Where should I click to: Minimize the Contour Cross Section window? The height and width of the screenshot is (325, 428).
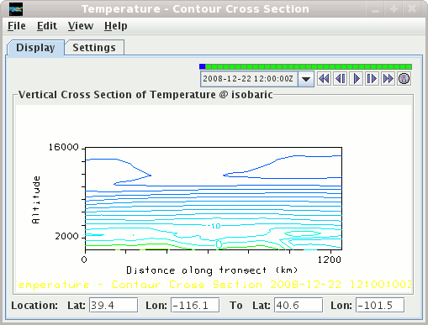click(375, 9)
